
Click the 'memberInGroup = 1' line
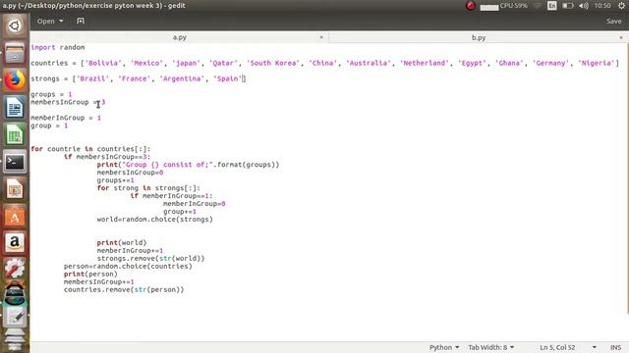click(x=66, y=118)
